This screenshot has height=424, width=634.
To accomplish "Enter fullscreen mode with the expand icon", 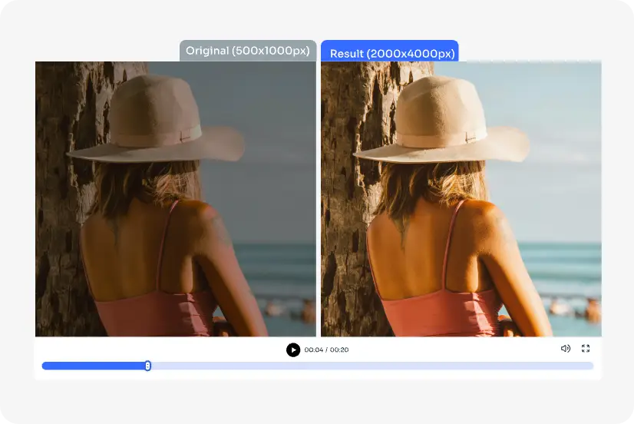I will (x=586, y=349).
